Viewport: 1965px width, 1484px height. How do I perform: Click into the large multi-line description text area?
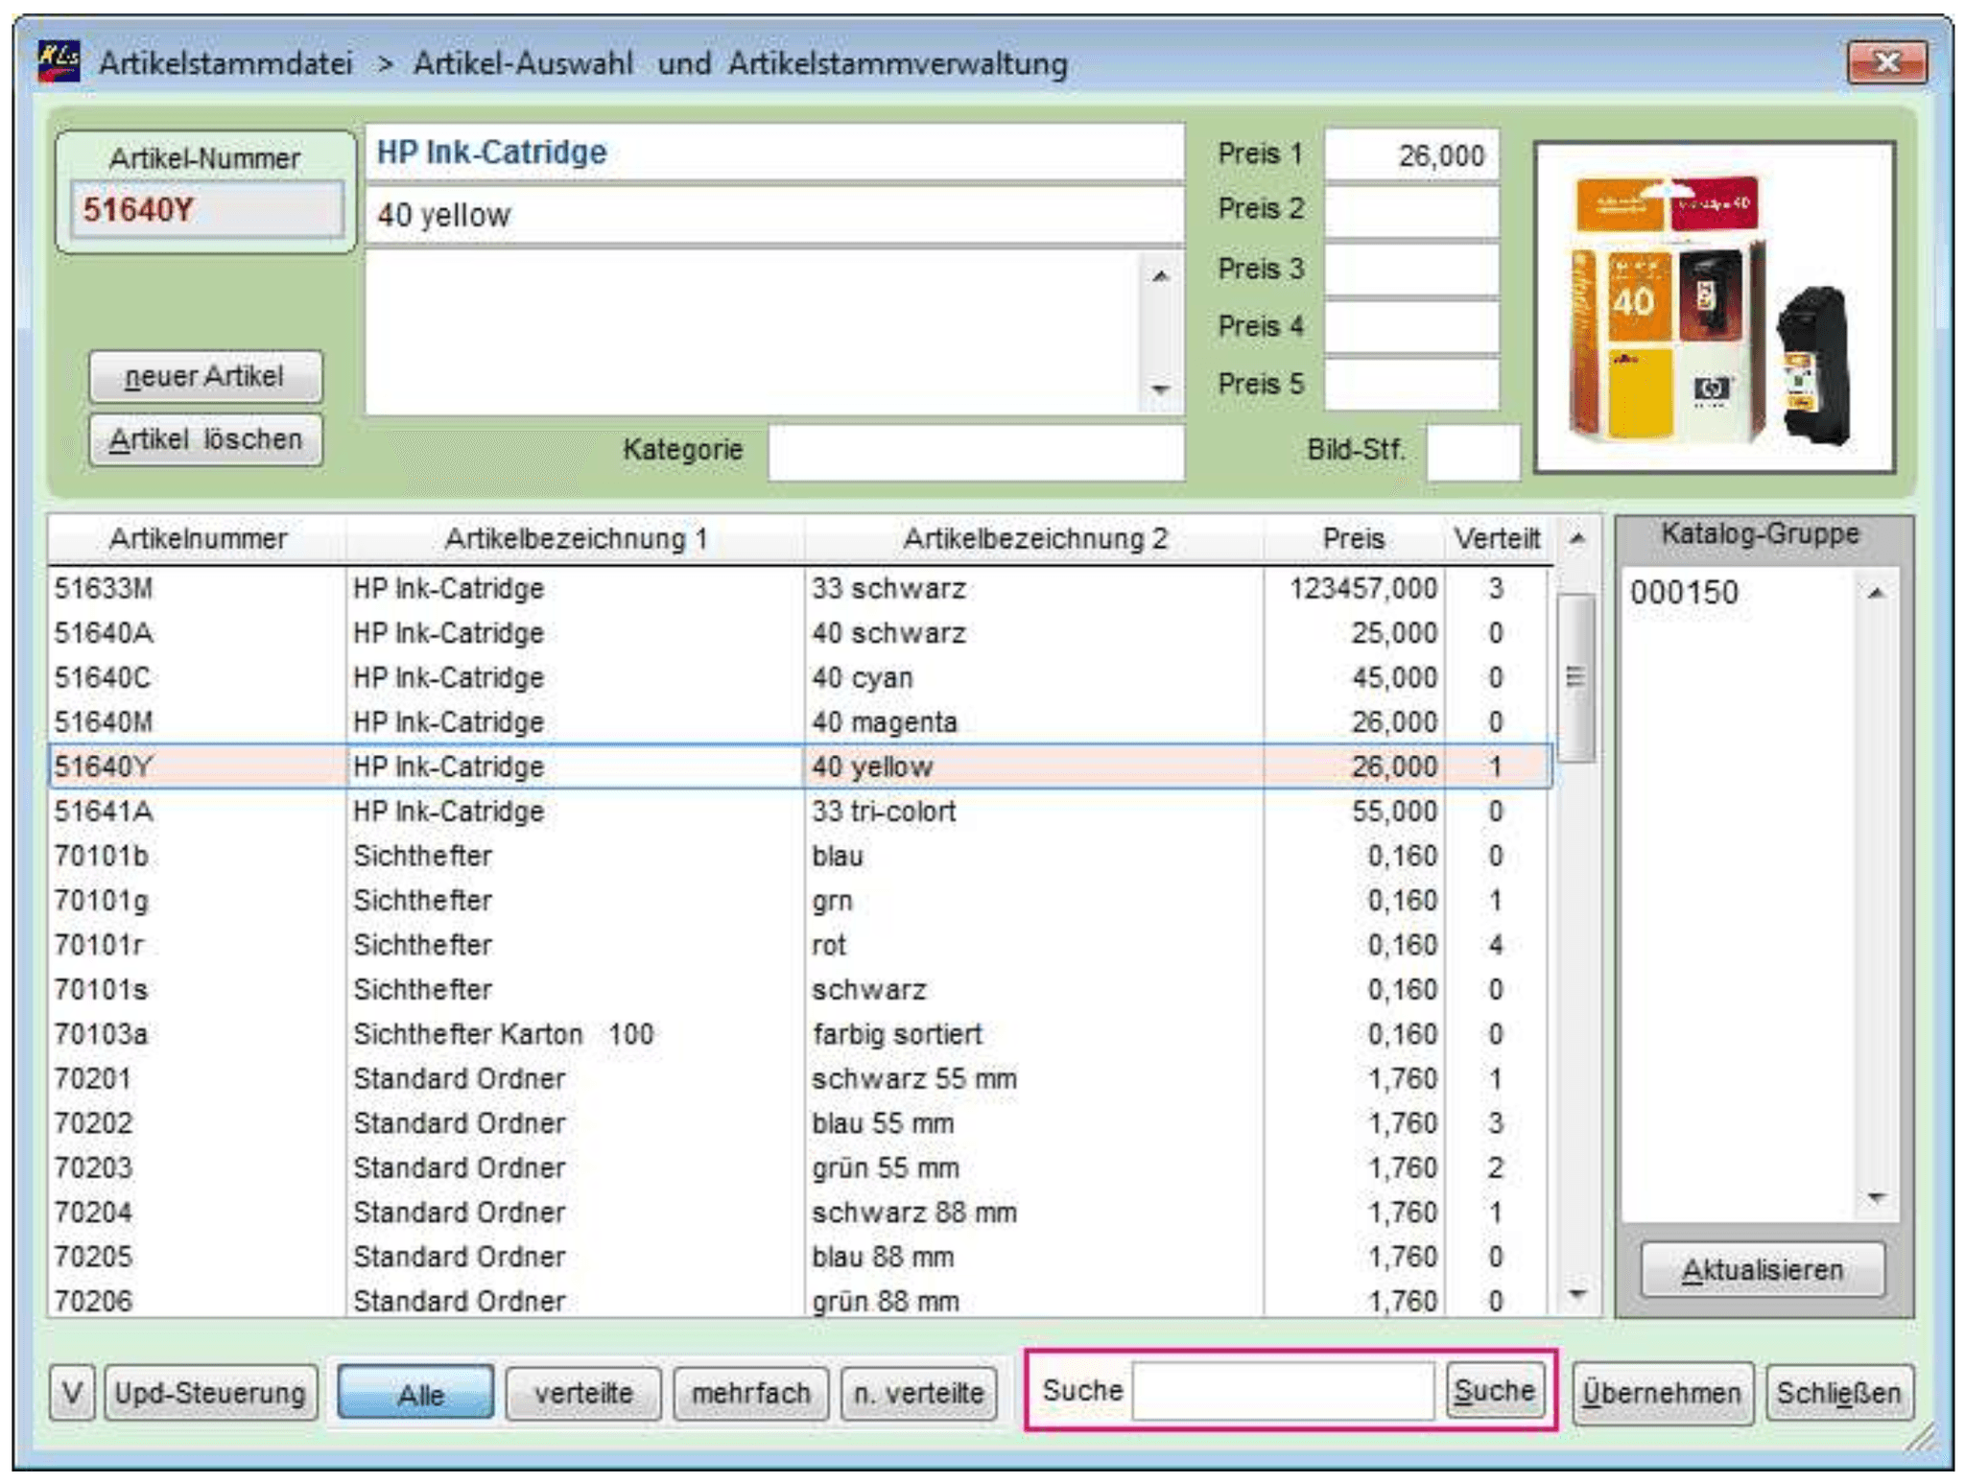(753, 333)
